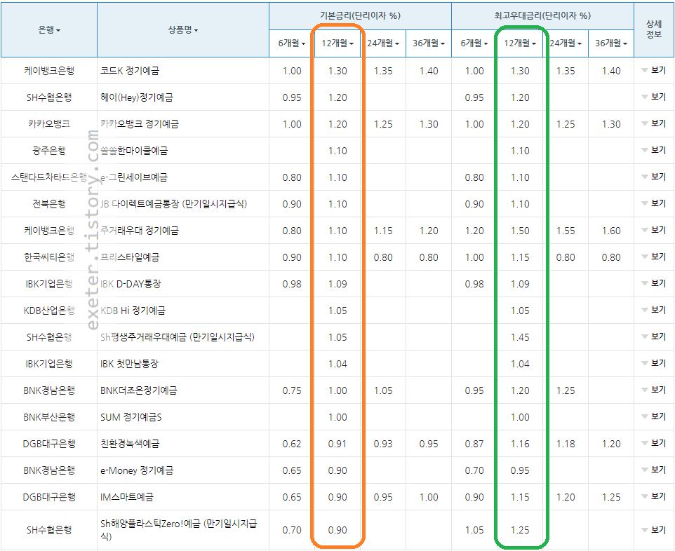Select BNK더조은정기예금 product name
Viewport: 675px width, 551px height.
[x=139, y=390]
